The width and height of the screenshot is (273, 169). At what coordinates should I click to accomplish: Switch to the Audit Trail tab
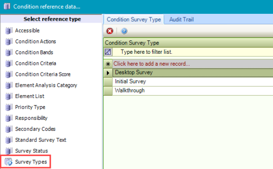[181, 19]
